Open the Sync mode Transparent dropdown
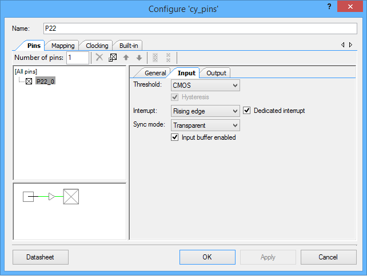This screenshot has height=276, width=367. 205,125
